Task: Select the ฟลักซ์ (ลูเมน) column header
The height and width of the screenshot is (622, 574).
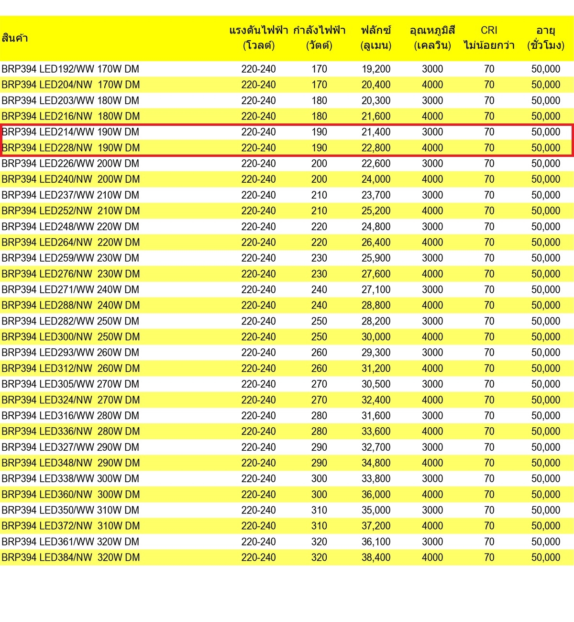Action: coord(376,38)
